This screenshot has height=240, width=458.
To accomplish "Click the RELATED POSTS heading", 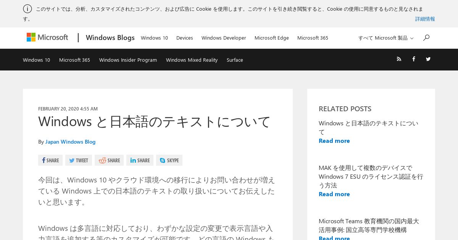I will [x=345, y=109].
